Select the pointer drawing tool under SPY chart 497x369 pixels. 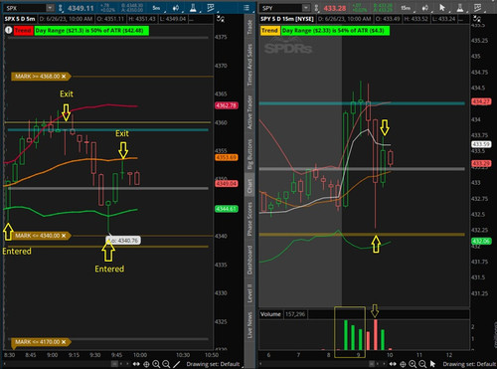click(x=432, y=364)
